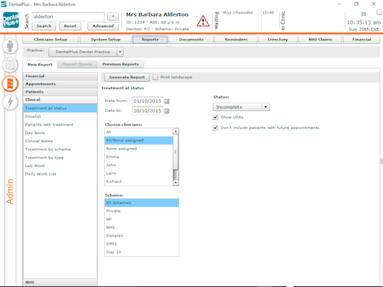Image resolution: width=383 pixels, height=287 pixels.
Task: Open the Status dropdown showing Incomplete
Action: click(241, 107)
